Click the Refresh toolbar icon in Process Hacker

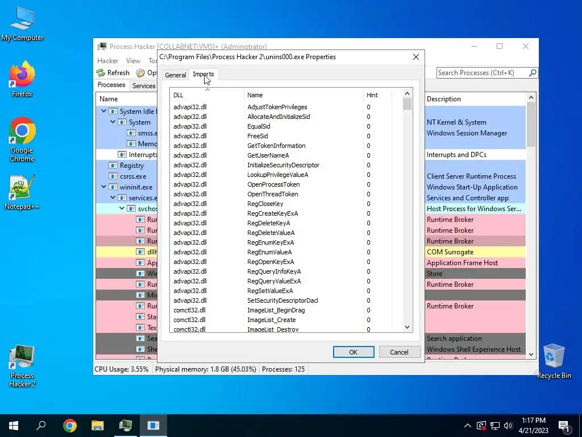click(101, 72)
